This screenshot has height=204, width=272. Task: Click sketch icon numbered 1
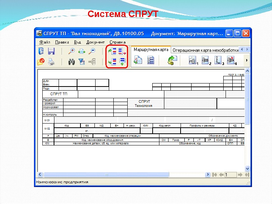pos(193,60)
